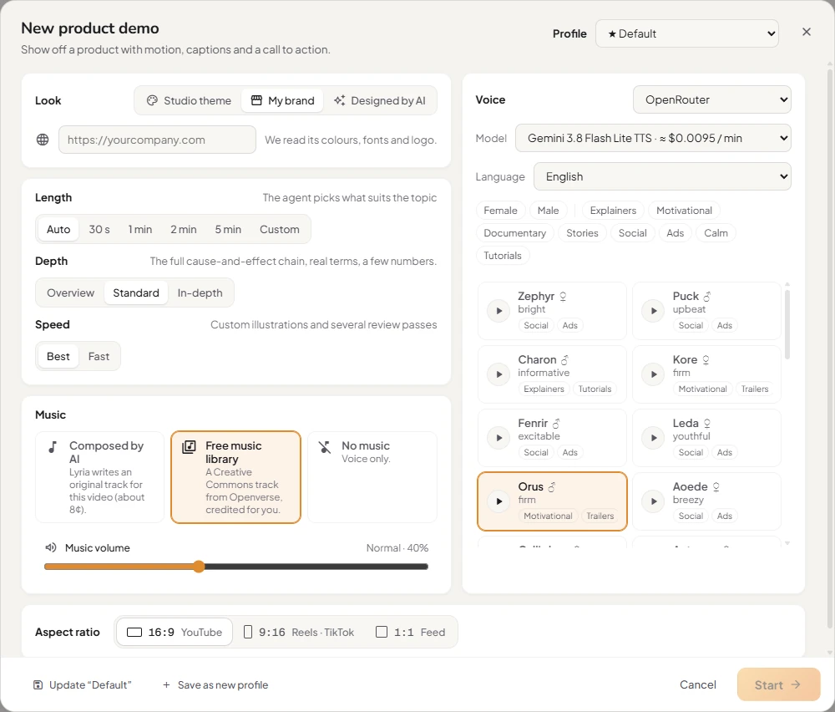Image resolution: width=835 pixels, height=712 pixels.
Task: Listen to the Fenrir voice sample
Action: tap(499, 438)
